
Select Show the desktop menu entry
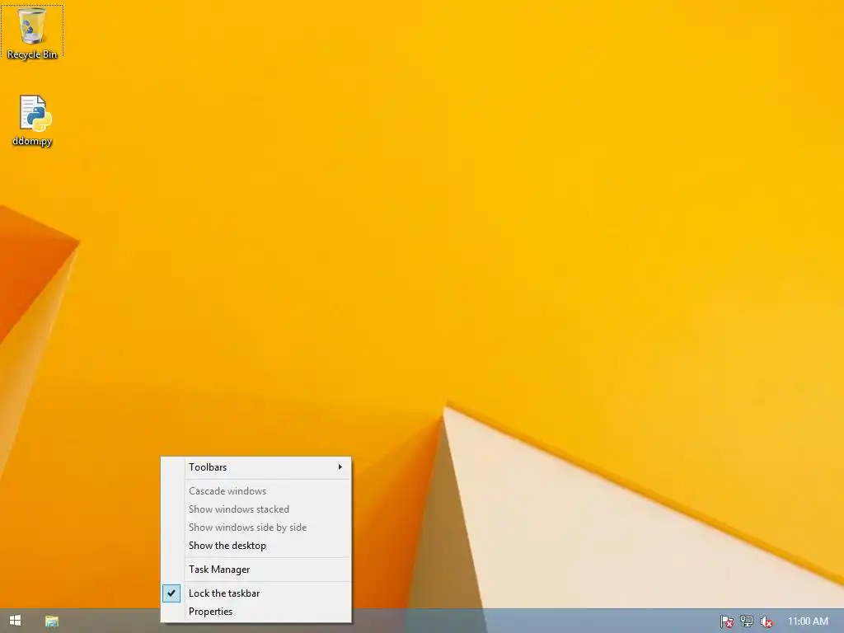coord(256,546)
